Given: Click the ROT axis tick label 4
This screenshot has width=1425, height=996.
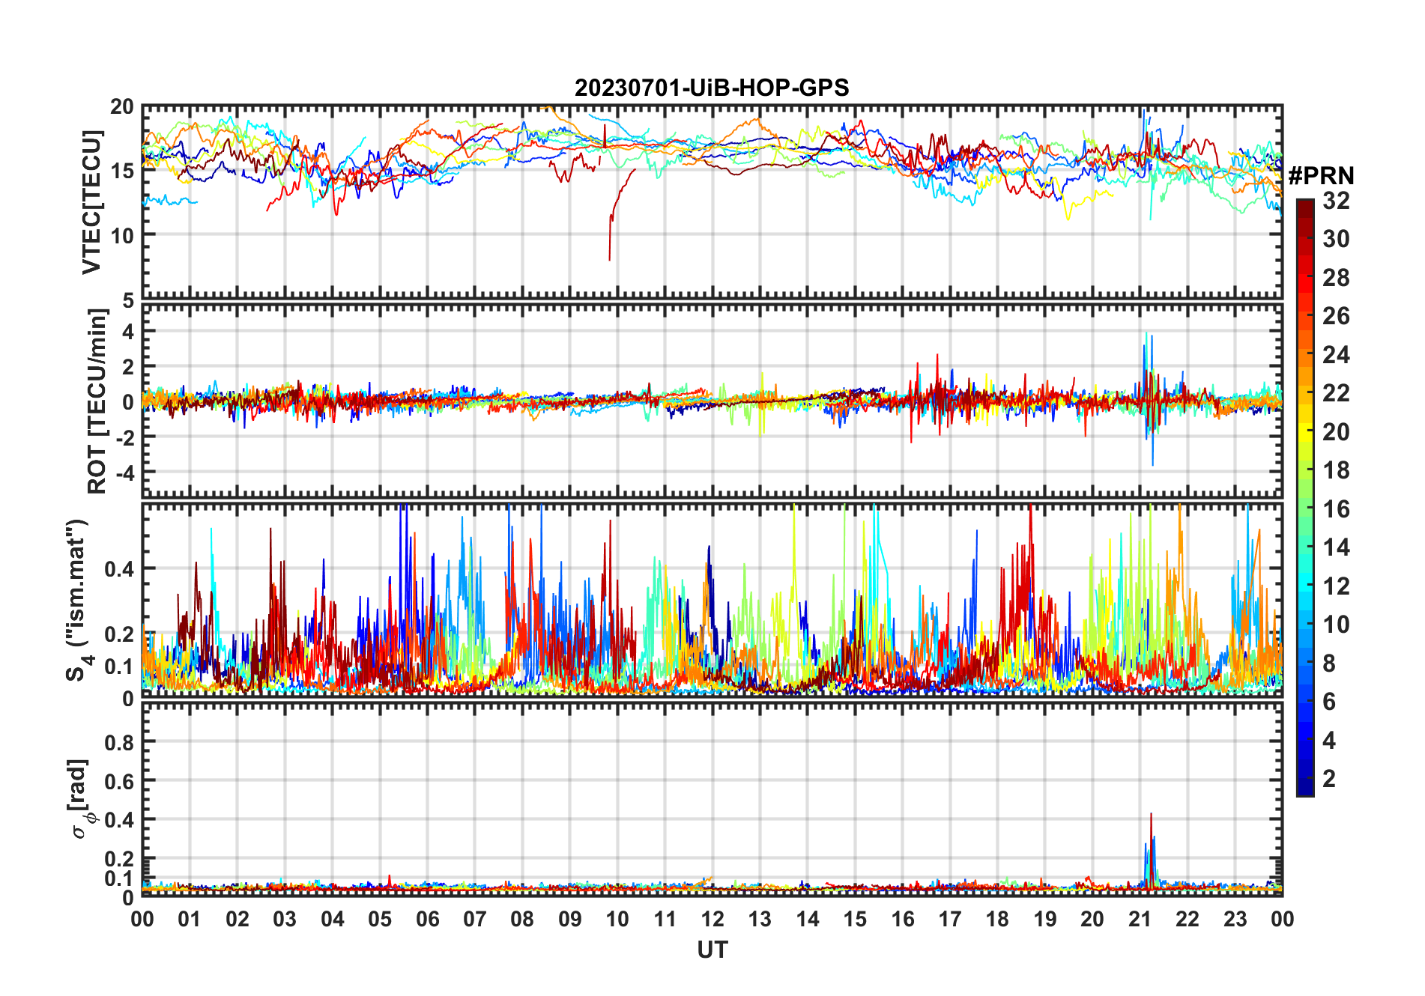Looking at the screenshot, I should [129, 330].
